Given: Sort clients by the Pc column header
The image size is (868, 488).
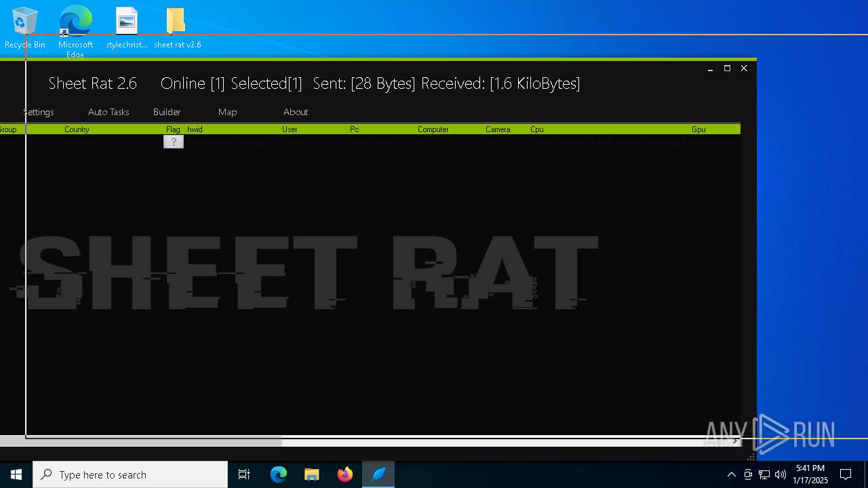Looking at the screenshot, I should click(354, 129).
